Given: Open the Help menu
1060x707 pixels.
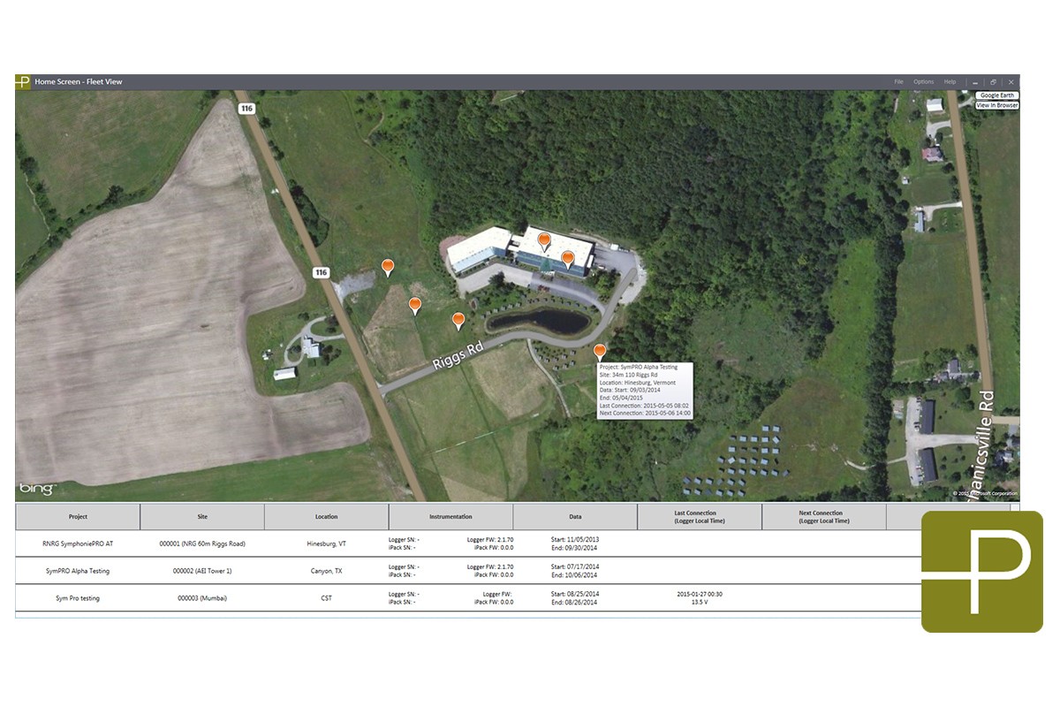Looking at the screenshot, I should coord(950,82).
